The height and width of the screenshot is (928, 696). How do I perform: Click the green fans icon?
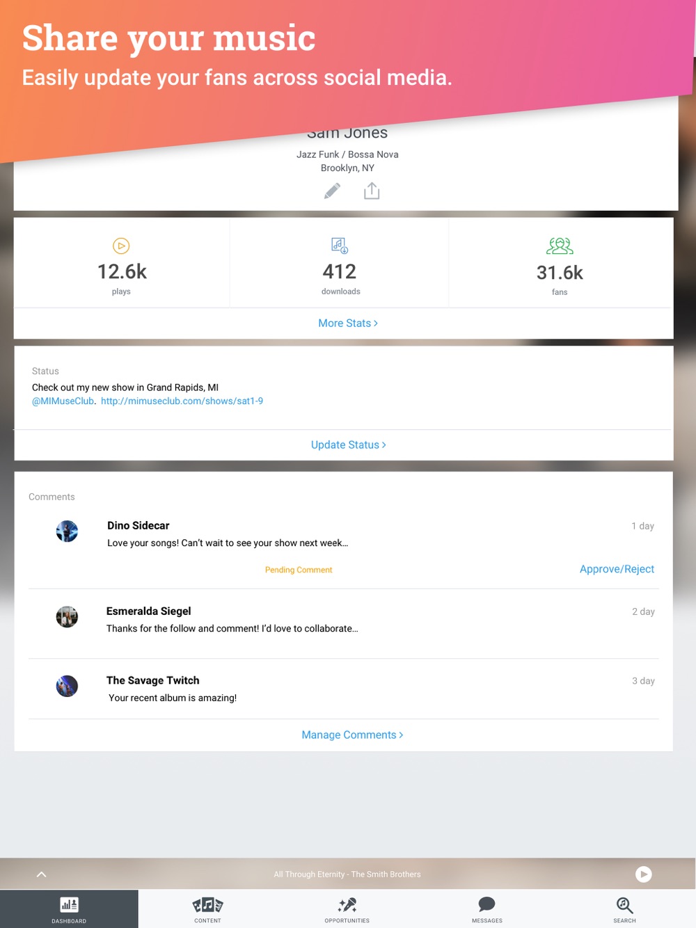[560, 246]
